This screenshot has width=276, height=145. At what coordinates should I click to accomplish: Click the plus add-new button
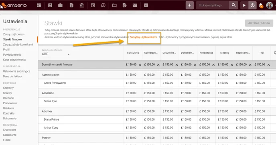point(190,5)
